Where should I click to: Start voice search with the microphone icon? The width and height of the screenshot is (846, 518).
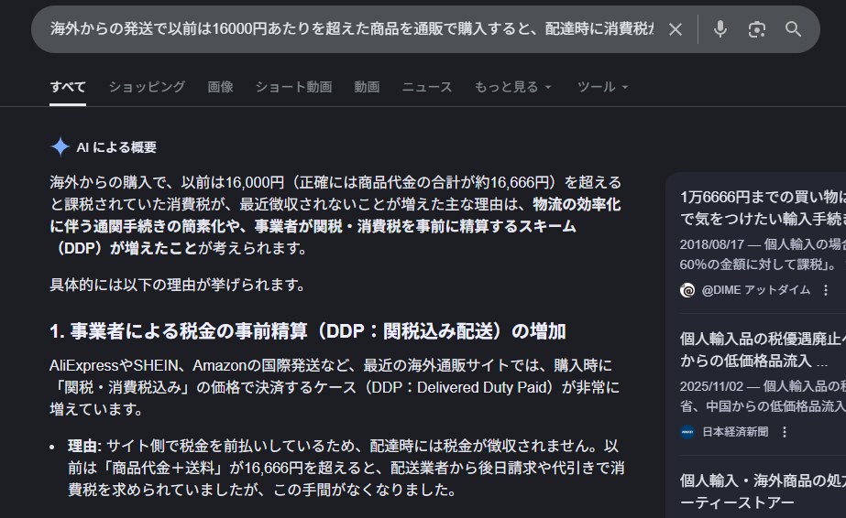(x=720, y=29)
